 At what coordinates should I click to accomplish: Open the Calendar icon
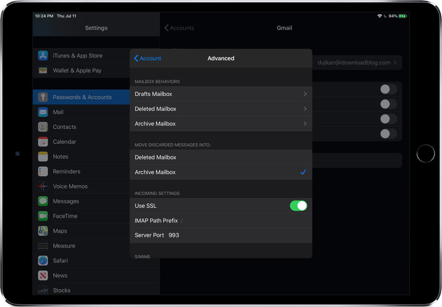pos(43,142)
